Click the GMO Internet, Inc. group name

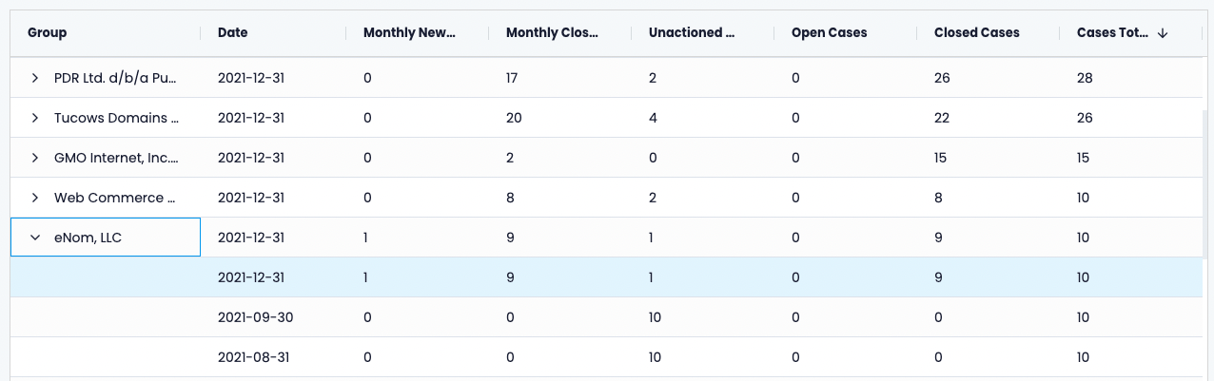[116, 158]
